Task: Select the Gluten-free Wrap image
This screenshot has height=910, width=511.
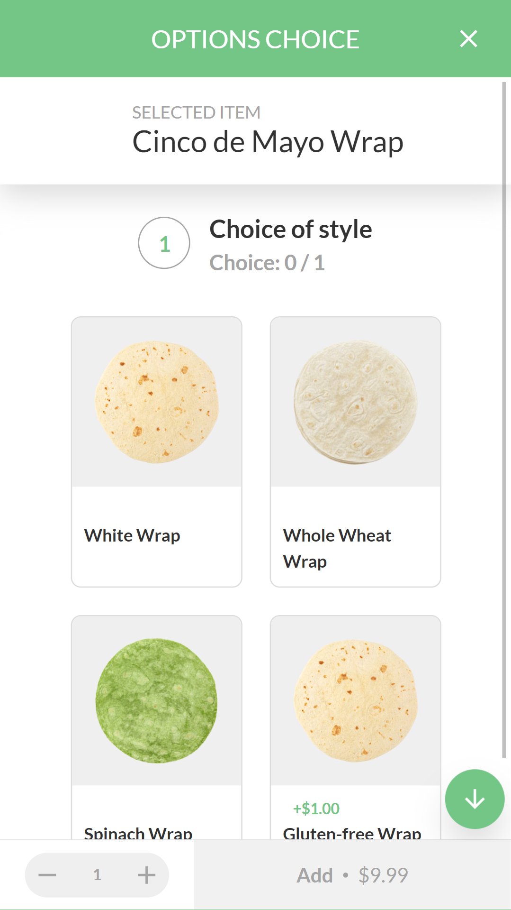Action: [x=356, y=700]
